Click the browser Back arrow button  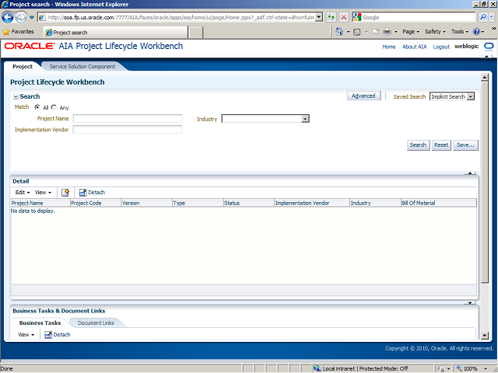[x=9, y=16]
